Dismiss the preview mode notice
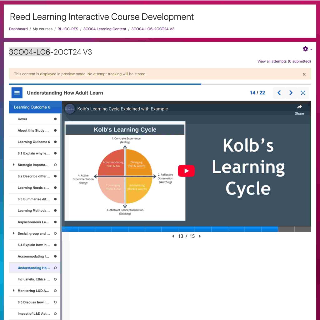Screen dimensions: 320x320 [x=304, y=74]
